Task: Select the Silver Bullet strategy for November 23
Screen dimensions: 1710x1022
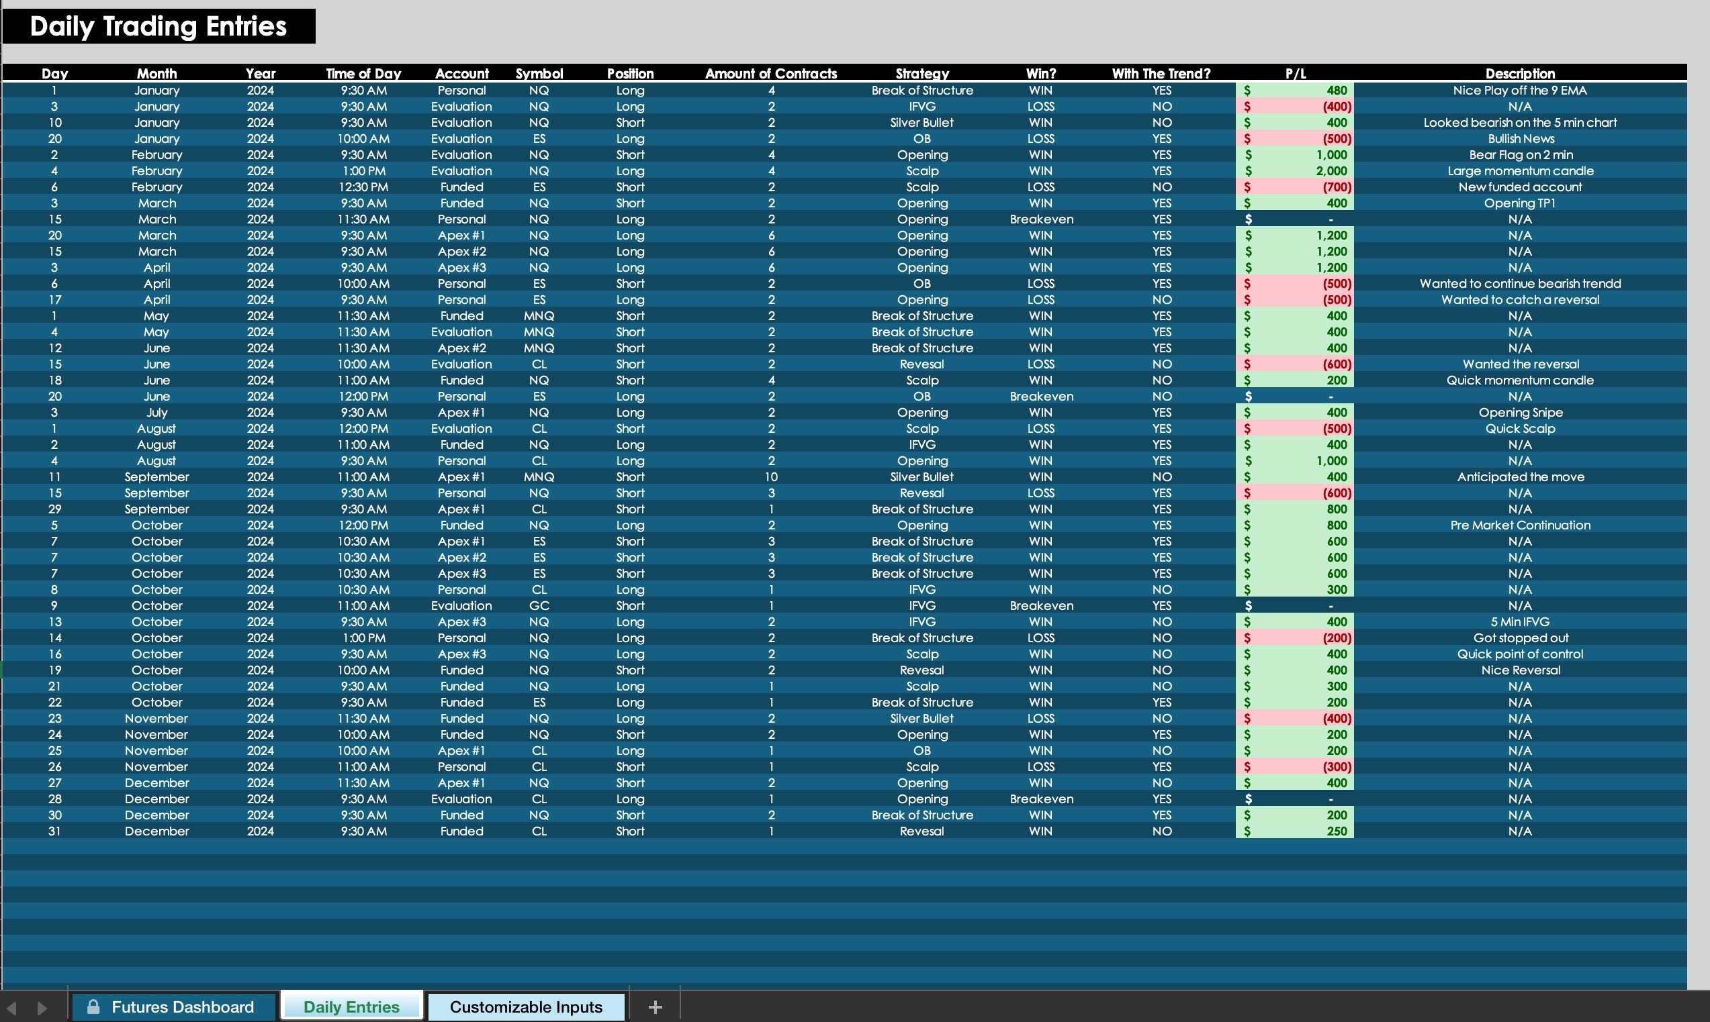Action: tap(922, 718)
